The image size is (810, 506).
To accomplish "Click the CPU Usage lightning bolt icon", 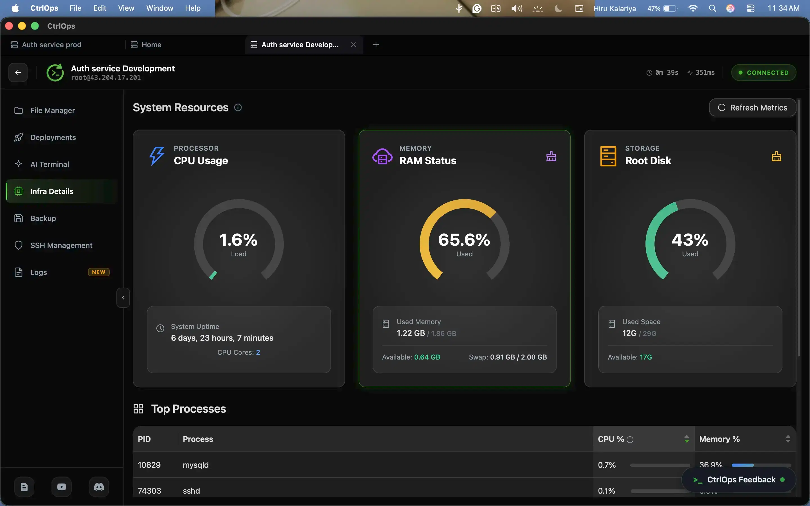I will 157,156.
